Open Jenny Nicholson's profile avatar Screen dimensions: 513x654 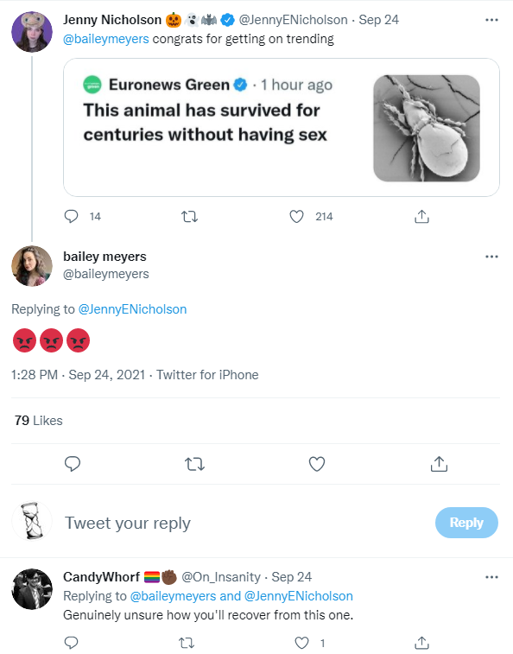pyautogui.click(x=32, y=32)
